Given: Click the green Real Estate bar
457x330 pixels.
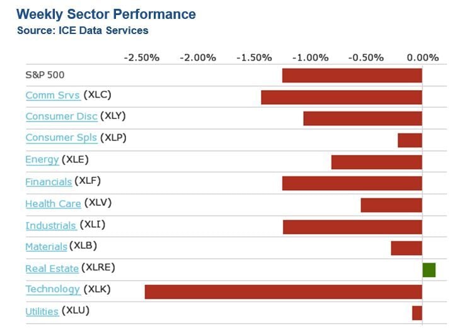Looking at the screenshot, I should click(x=429, y=270).
